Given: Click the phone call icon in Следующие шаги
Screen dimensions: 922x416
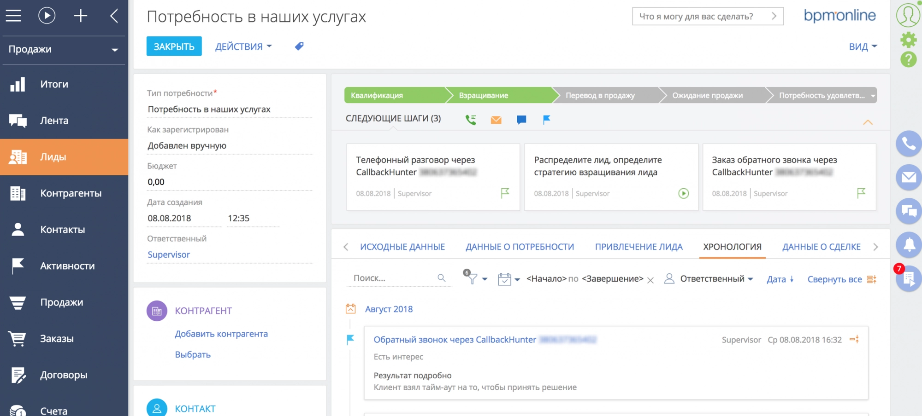Looking at the screenshot, I should point(471,119).
